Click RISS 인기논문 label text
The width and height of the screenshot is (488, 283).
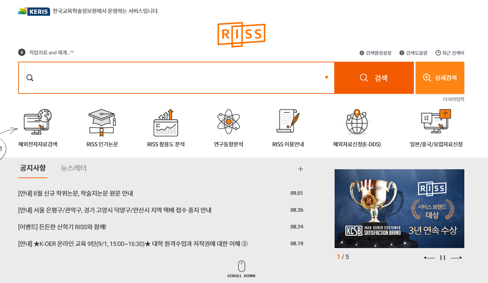102,144
